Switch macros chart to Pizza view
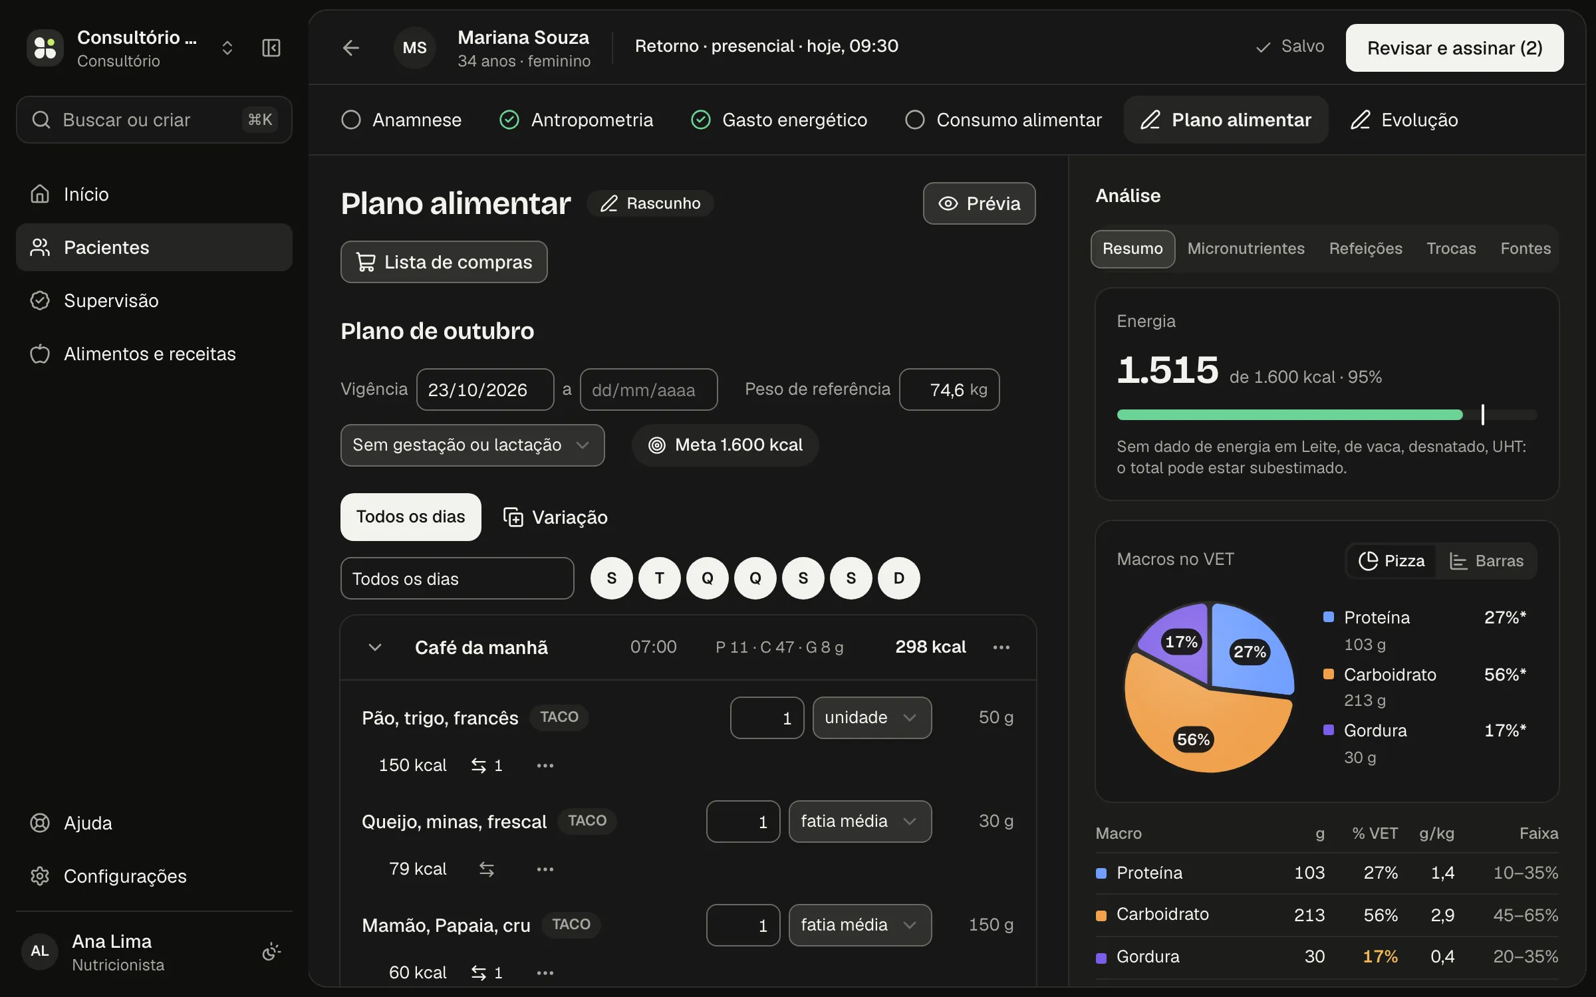 [x=1391, y=561]
